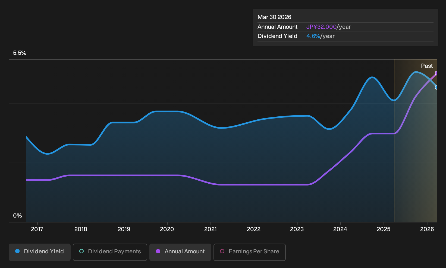The width and height of the screenshot is (446, 268).
Task: Click the 2026 x-axis label
Action: pyautogui.click(x=427, y=229)
